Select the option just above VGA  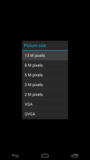pos(45,94)
